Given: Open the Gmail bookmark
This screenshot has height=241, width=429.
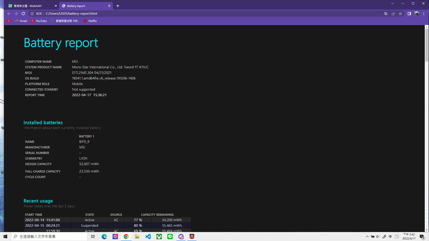Looking at the screenshot, I should click(21, 21).
